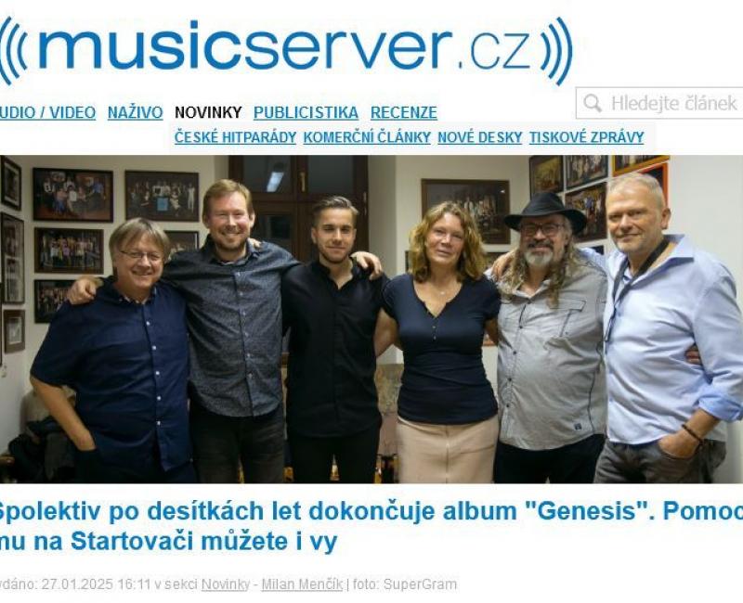This screenshot has height=603, width=743.
Task: Go to Nové desky submenu link
Action: click(x=479, y=137)
